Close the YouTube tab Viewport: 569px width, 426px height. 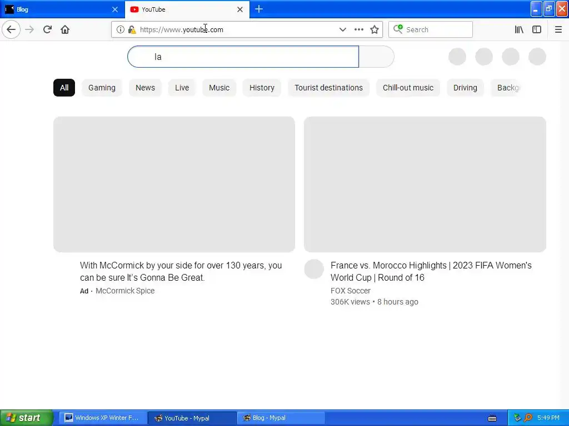point(240,9)
